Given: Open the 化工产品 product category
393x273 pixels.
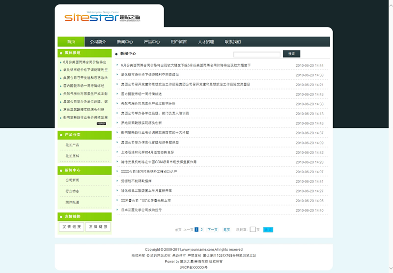Looking at the screenshot, I should (72, 145).
